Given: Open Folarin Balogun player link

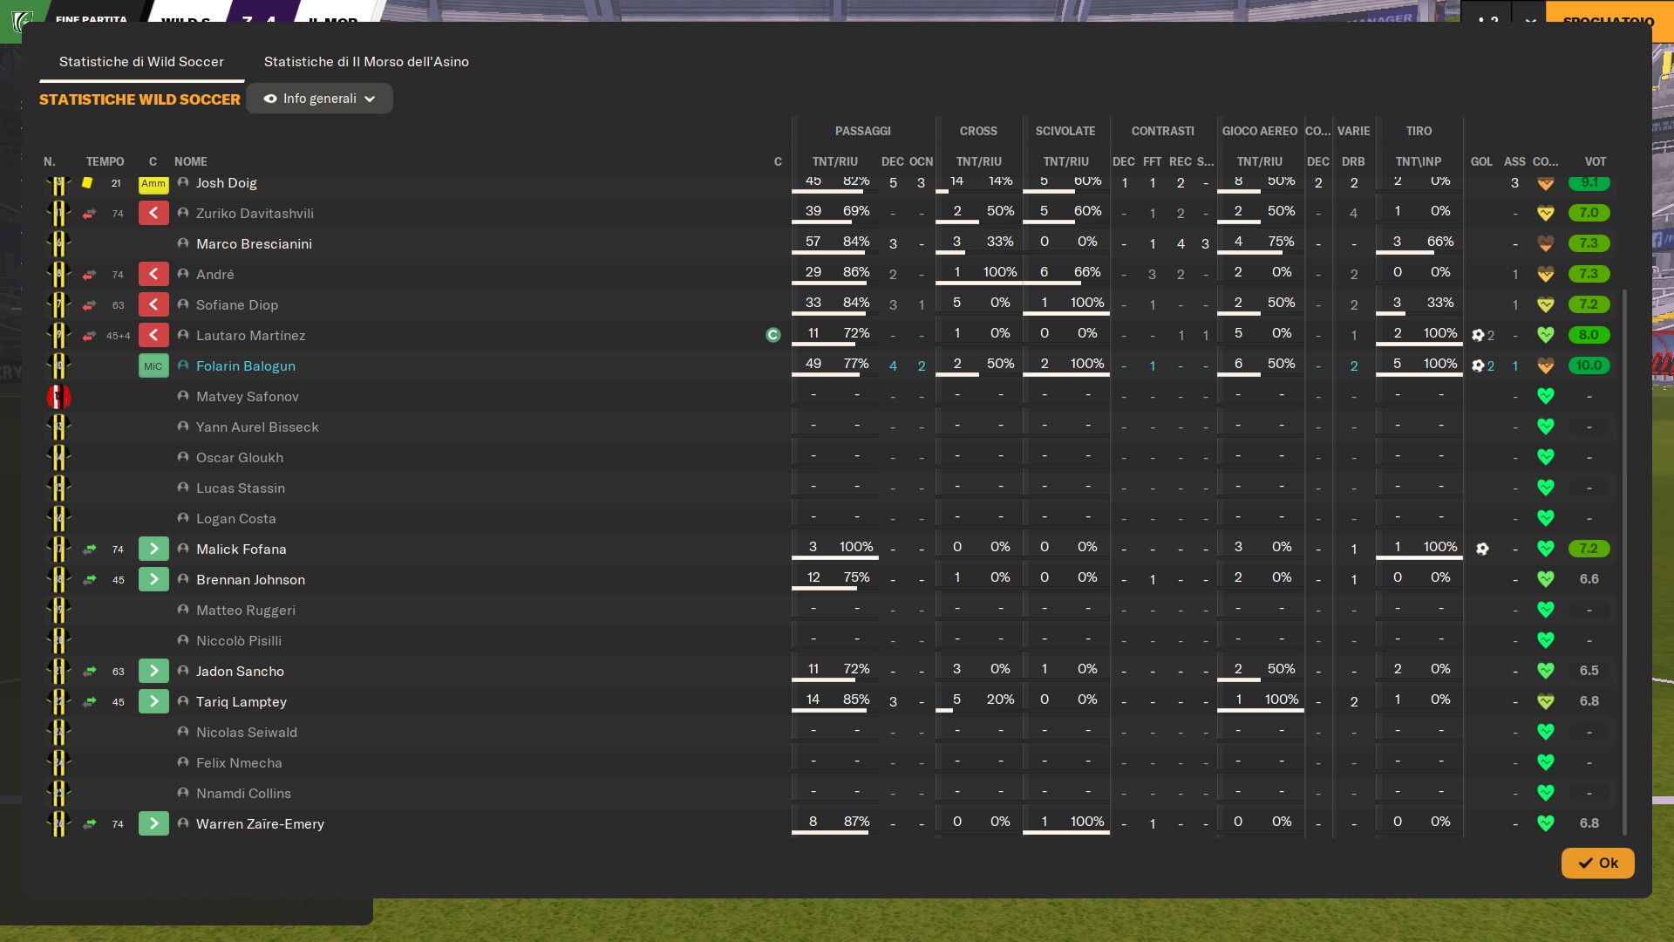Looking at the screenshot, I should pos(245,366).
